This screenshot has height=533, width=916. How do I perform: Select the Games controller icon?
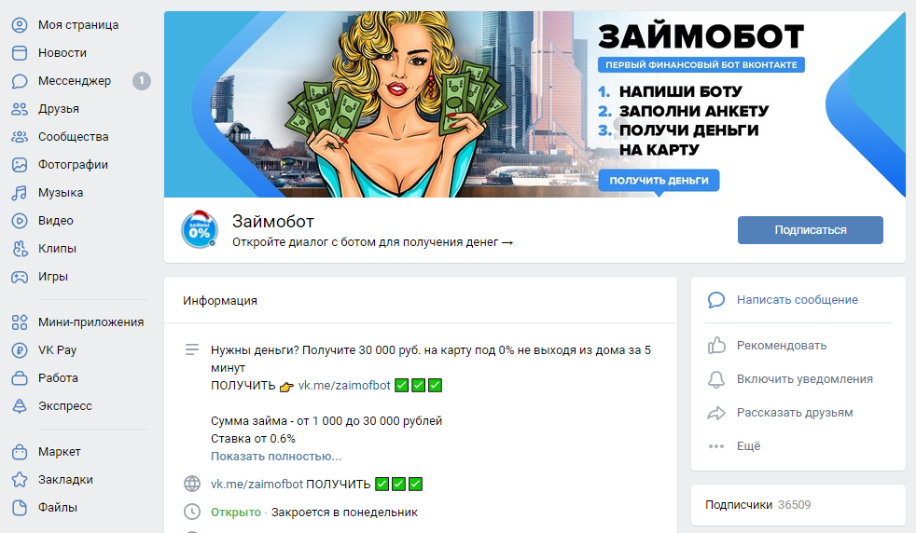[20, 277]
